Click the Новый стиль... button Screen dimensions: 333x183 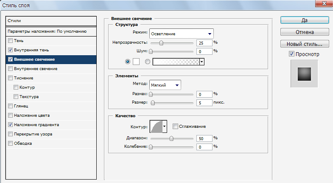(304, 44)
